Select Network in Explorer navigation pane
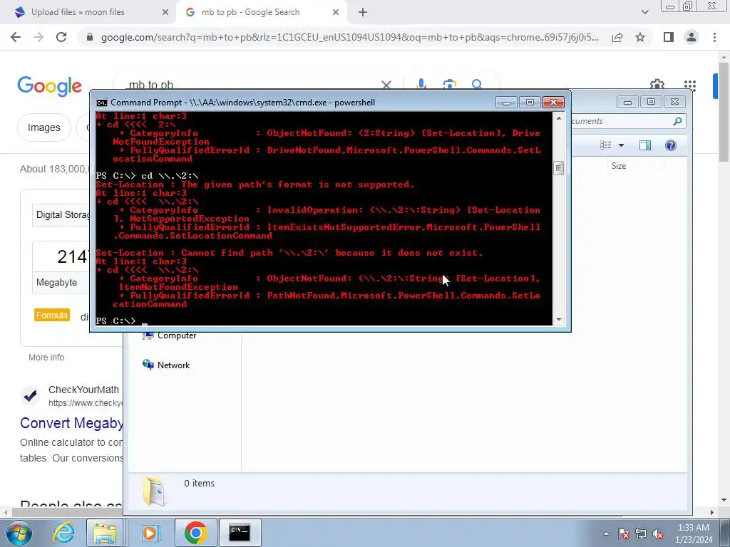 coord(166,365)
